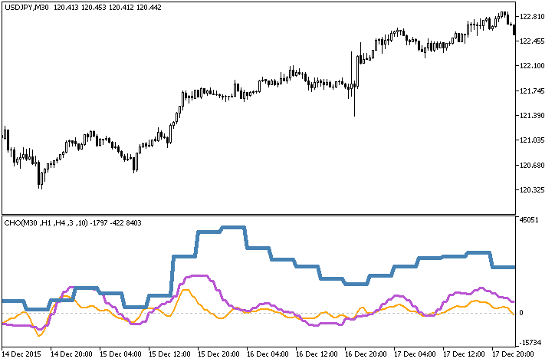Click the -15734 indicator scale value
Viewport: 555px width, 362px height.
pyautogui.click(x=530, y=341)
